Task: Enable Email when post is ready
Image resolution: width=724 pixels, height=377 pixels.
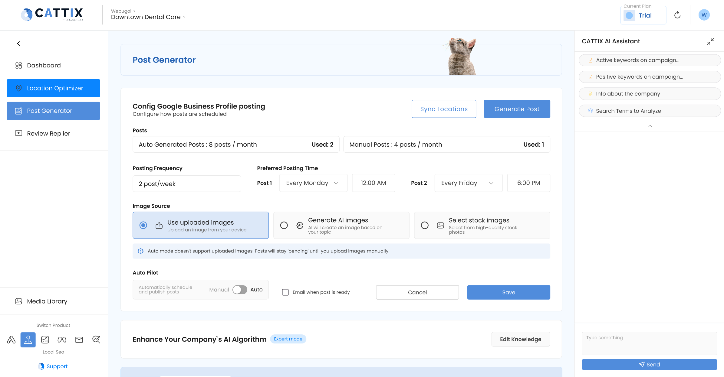Action: 285,292
